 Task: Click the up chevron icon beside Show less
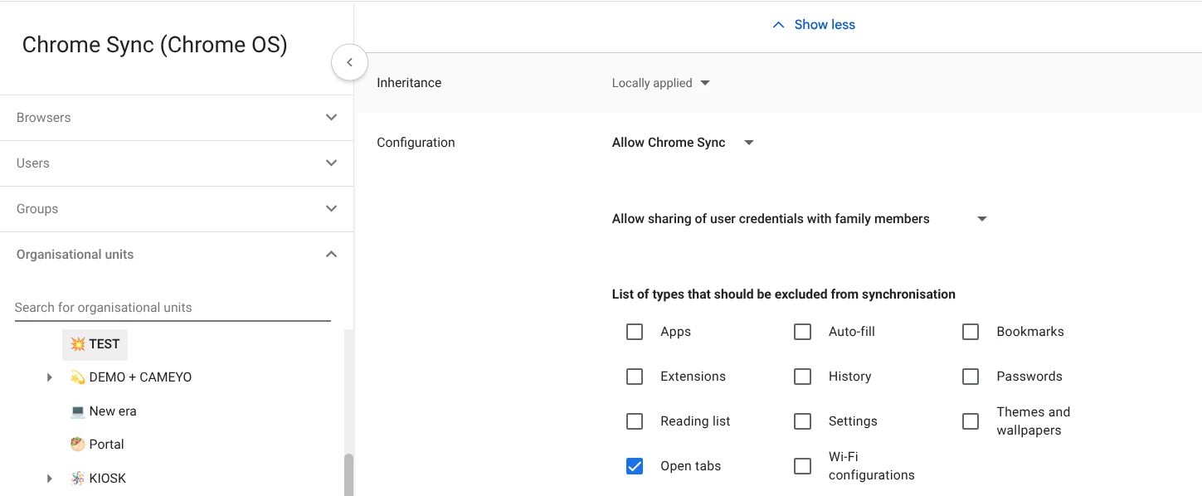tap(778, 25)
